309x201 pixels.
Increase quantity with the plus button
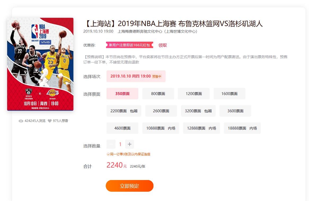130,144
